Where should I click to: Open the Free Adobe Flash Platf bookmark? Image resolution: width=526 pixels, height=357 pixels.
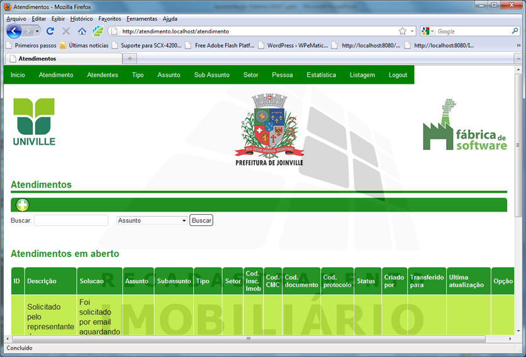point(220,45)
